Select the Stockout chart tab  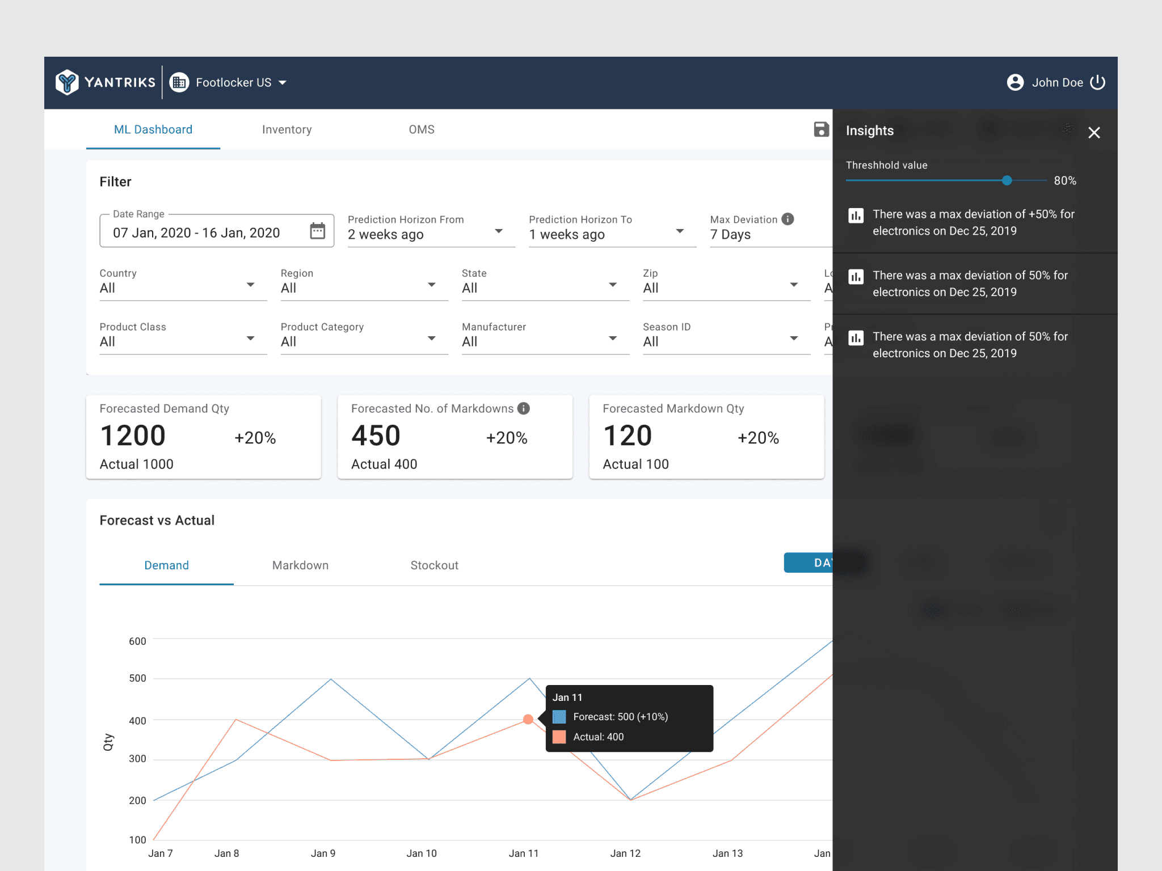pyautogui.click(x=434, y=565)
